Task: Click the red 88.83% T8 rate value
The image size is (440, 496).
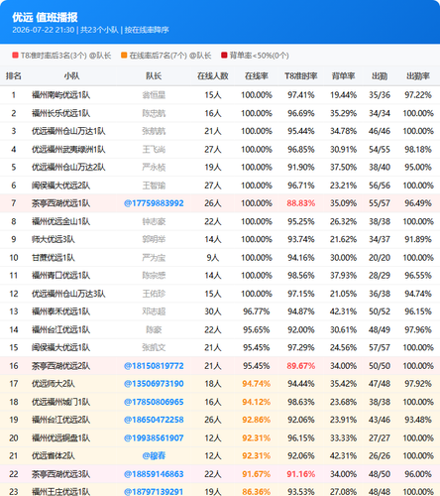Action: pos(301,203)
